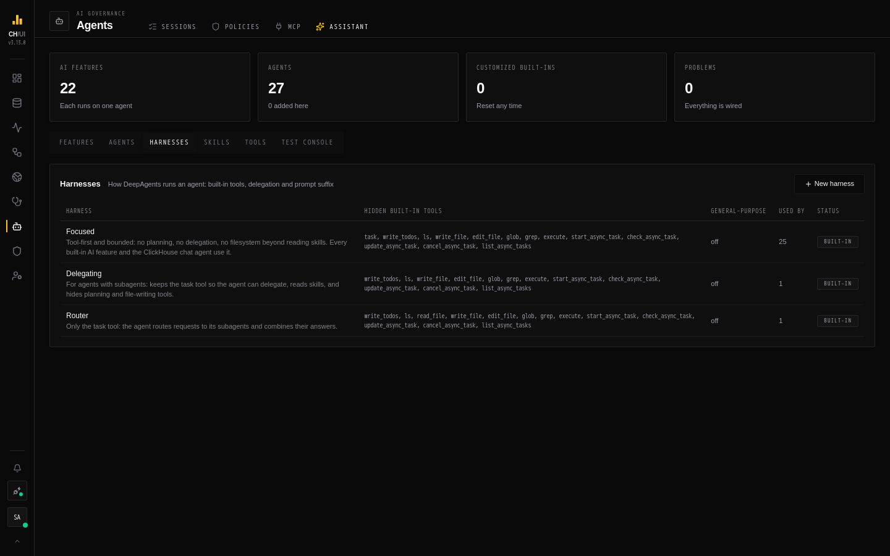Open the database cylinder icon in sidebar

[x=17, y=103]
